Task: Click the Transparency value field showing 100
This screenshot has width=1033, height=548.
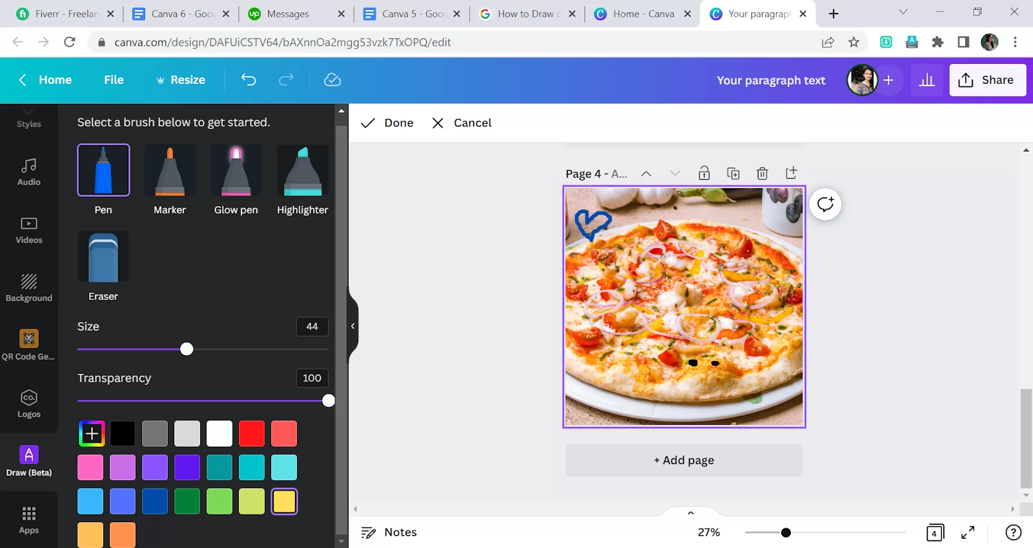Action: pos(312,378)
